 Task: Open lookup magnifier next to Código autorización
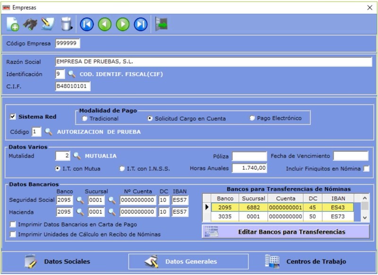[49, 132]
